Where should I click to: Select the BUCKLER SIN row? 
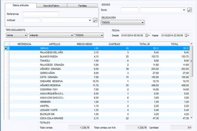click(x=99, y=114)
